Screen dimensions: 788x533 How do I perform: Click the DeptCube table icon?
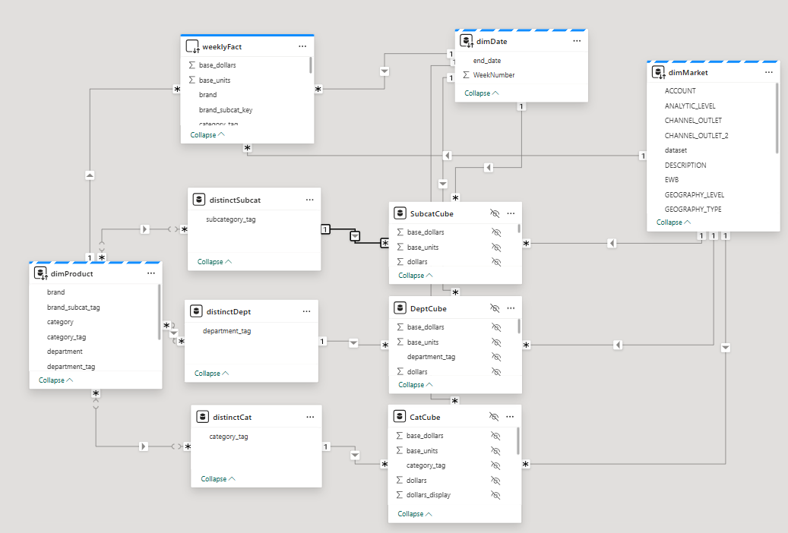tap(400, 308)
